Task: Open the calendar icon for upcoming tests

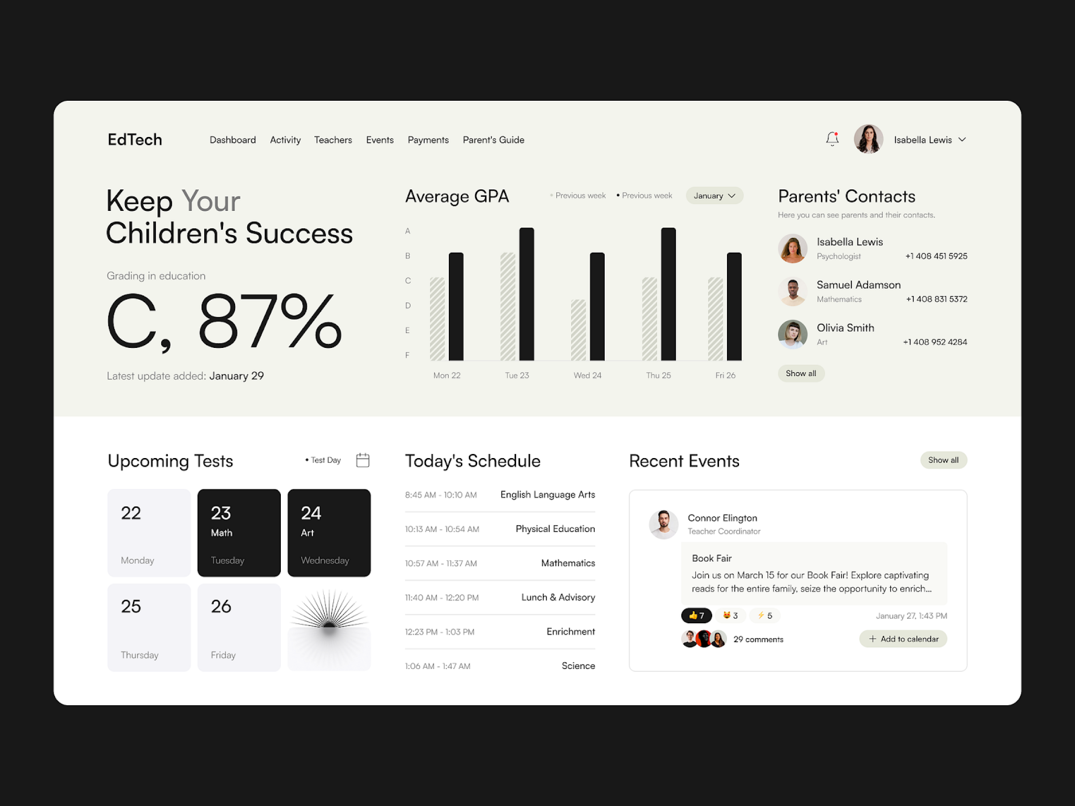Action: 363,461
